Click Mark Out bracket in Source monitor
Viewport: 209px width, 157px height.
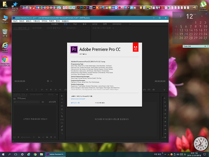pyautogui.click(x=36, y=90)
